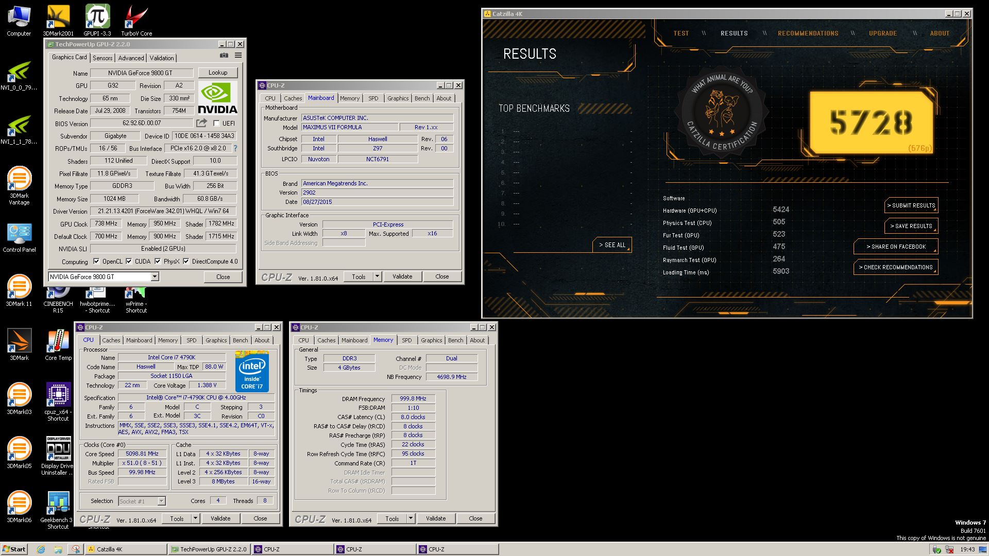Open the GPUPI -3.3 shortcut
The image size is (989, 556).
point(97,21)
